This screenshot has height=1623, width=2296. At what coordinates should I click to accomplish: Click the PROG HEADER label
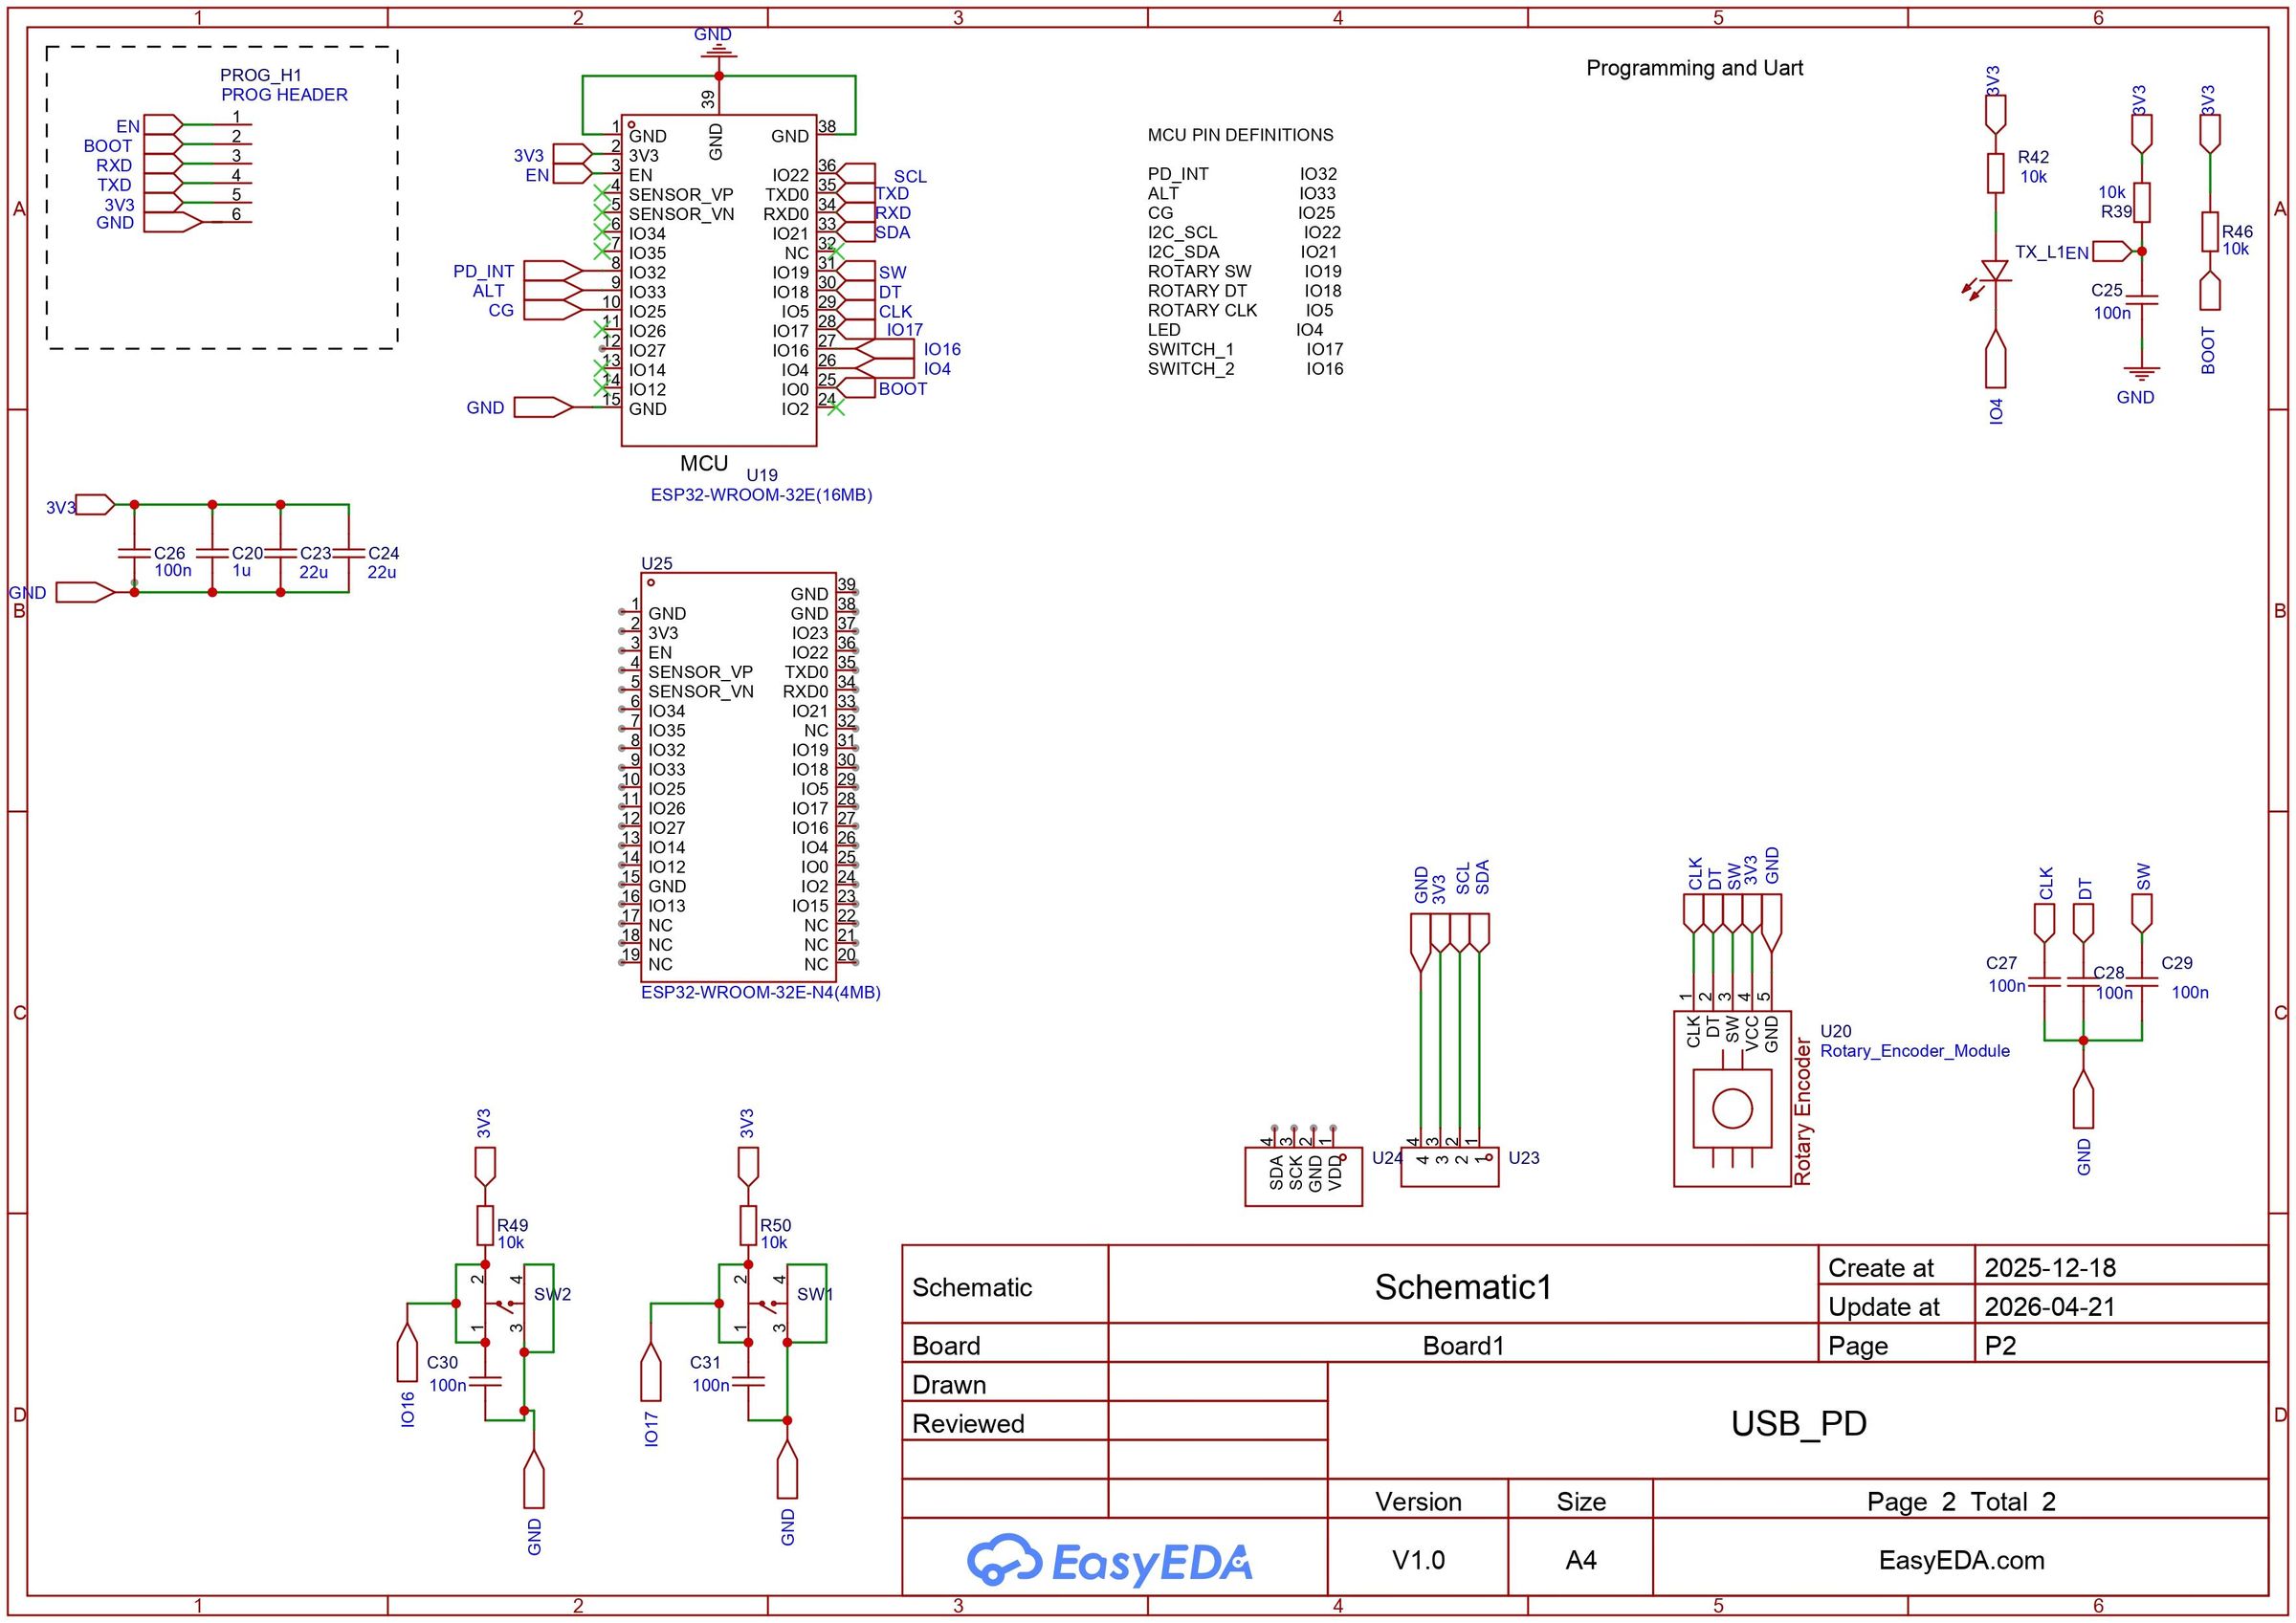(x=284, y=95)
